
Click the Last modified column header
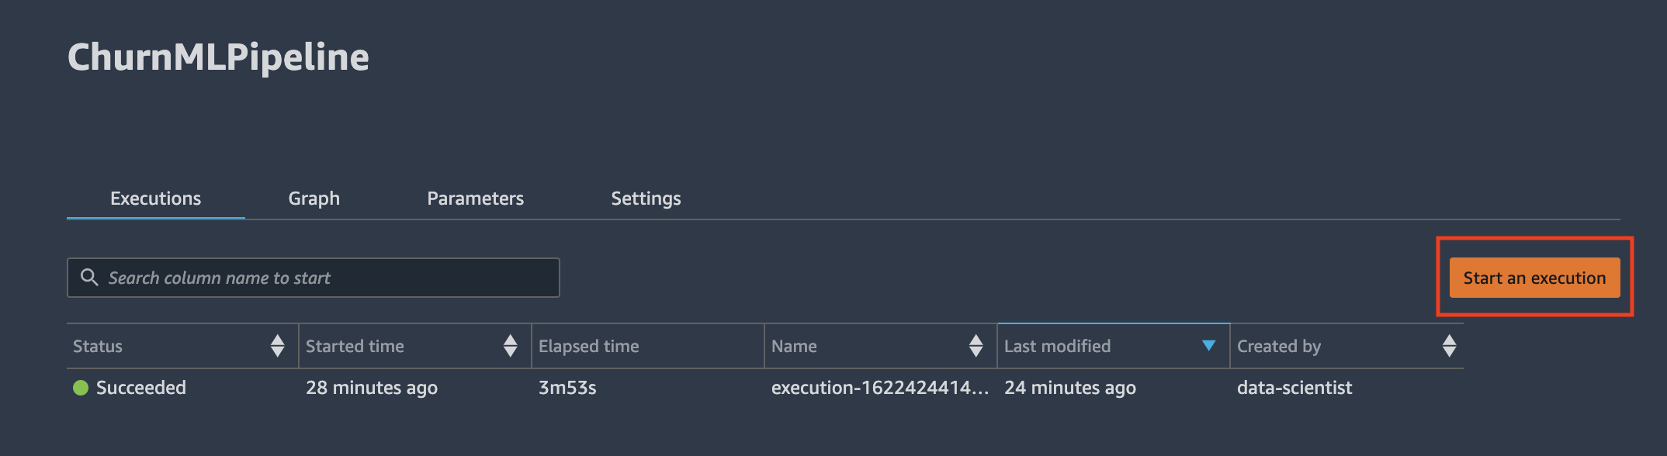point(1057,347)
